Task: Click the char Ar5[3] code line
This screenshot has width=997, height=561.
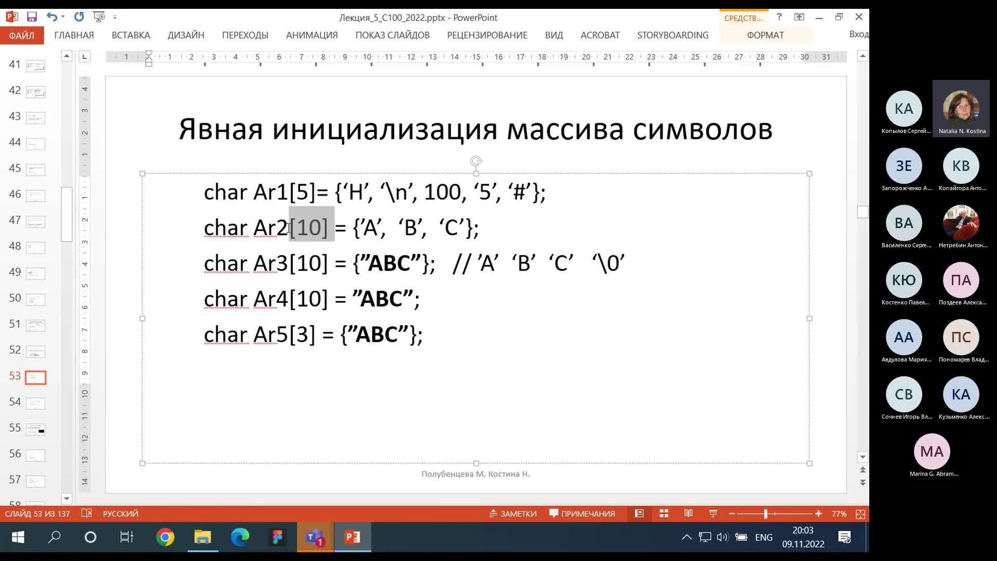Action: (x=313, y=335)
